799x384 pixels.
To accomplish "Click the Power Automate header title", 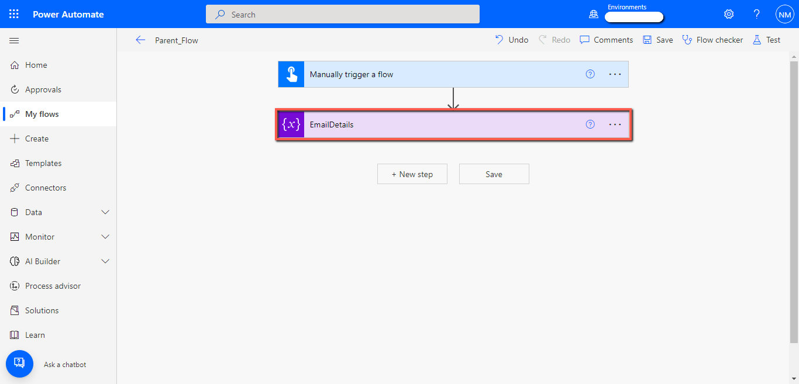I will coord(68,14).
